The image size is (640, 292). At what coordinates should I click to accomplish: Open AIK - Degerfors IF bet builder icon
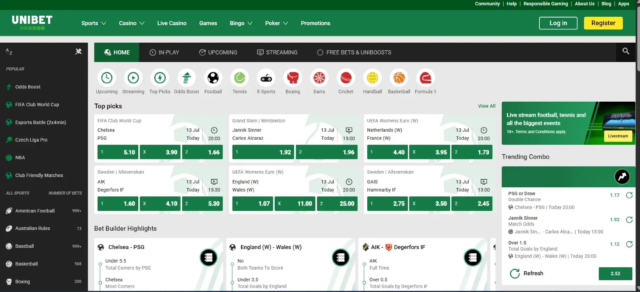[x=473, y=258]
